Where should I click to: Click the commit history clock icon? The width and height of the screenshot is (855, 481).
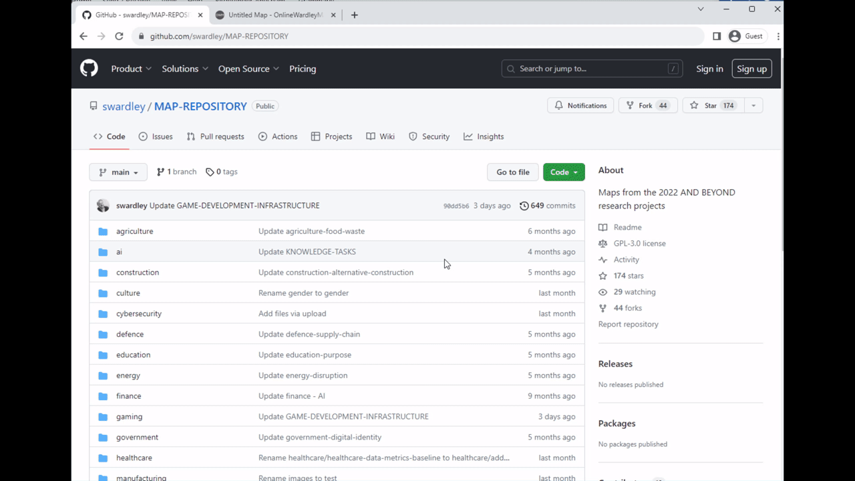[524, 206]
